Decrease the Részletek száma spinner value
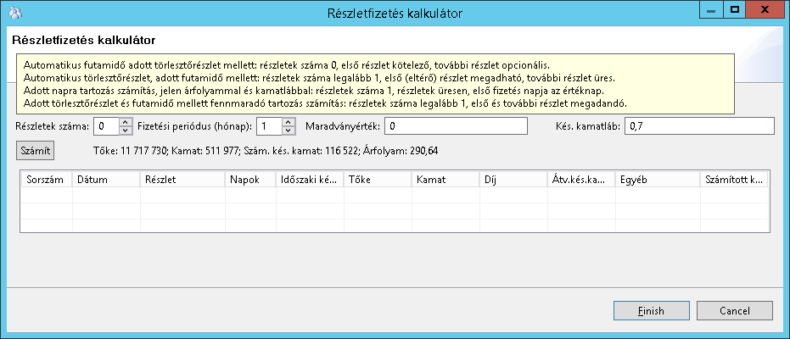 [x=126, y=130]
